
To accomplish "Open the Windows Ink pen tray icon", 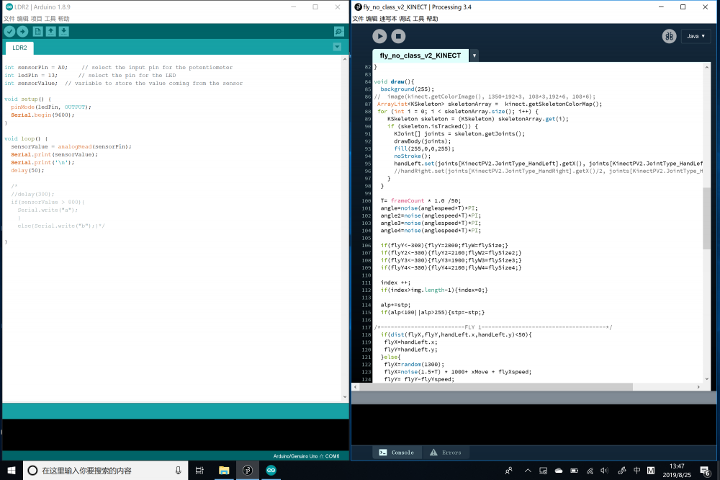I will (622, 471).
